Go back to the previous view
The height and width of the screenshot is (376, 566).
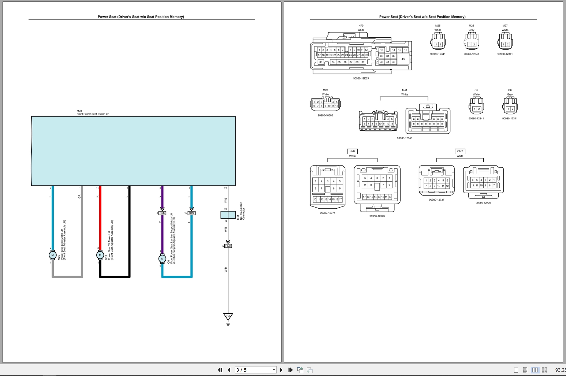pos(300,370)
